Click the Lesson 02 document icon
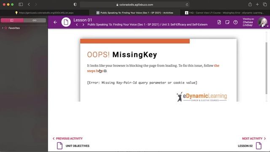 pos(259,146)
